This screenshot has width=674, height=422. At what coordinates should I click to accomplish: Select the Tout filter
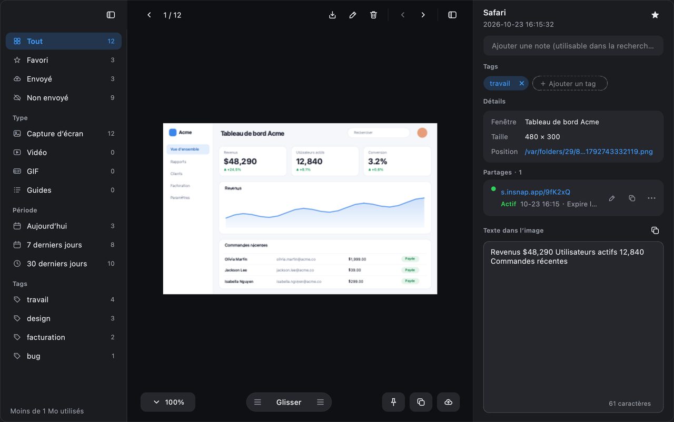pos(64,41)
